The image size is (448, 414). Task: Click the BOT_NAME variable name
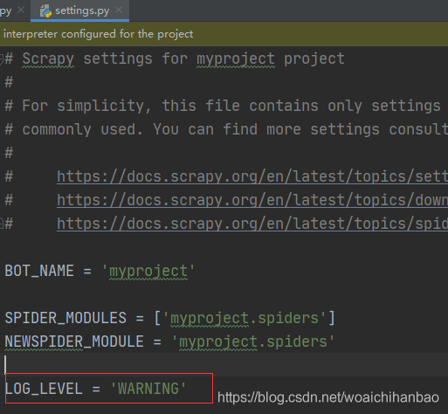click(x=39, y=271)
